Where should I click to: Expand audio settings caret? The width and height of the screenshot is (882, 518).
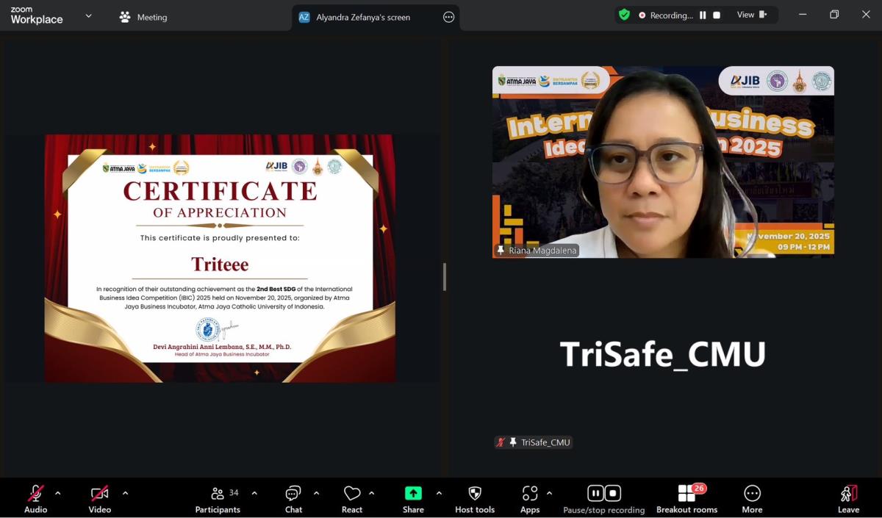[58, 493]
